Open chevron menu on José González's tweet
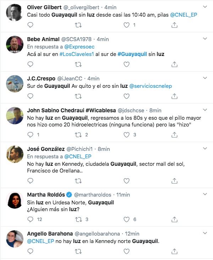 (x=205, y=148)
